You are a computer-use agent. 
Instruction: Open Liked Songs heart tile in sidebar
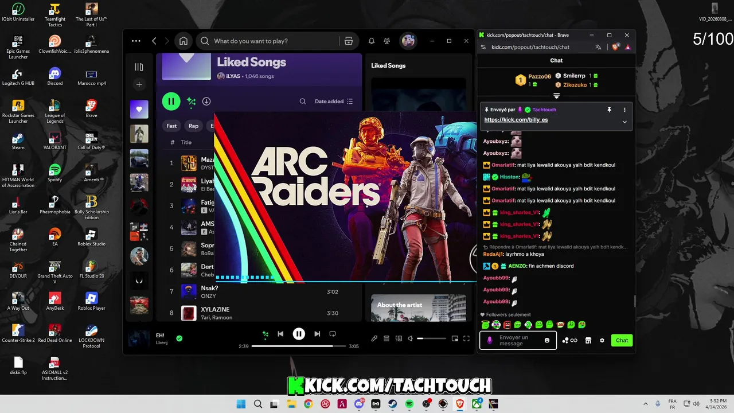139,109
